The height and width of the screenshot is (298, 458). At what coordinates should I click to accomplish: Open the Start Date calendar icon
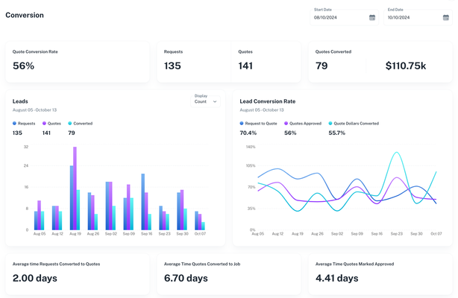[x=372, y=17]
